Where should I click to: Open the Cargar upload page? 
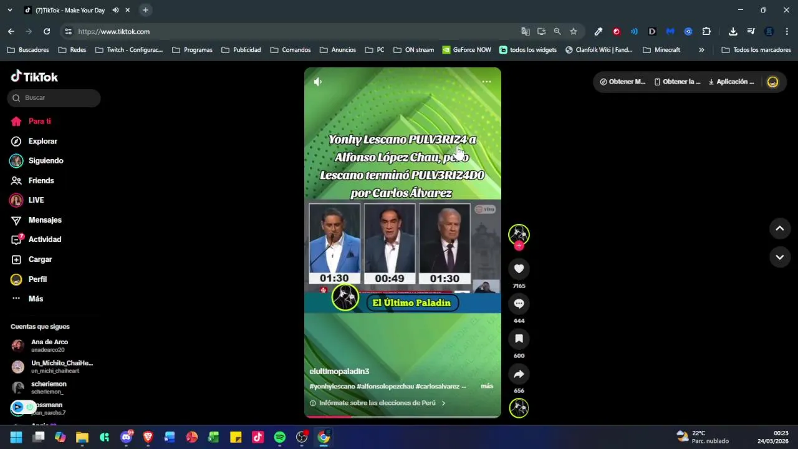point(31,259)
